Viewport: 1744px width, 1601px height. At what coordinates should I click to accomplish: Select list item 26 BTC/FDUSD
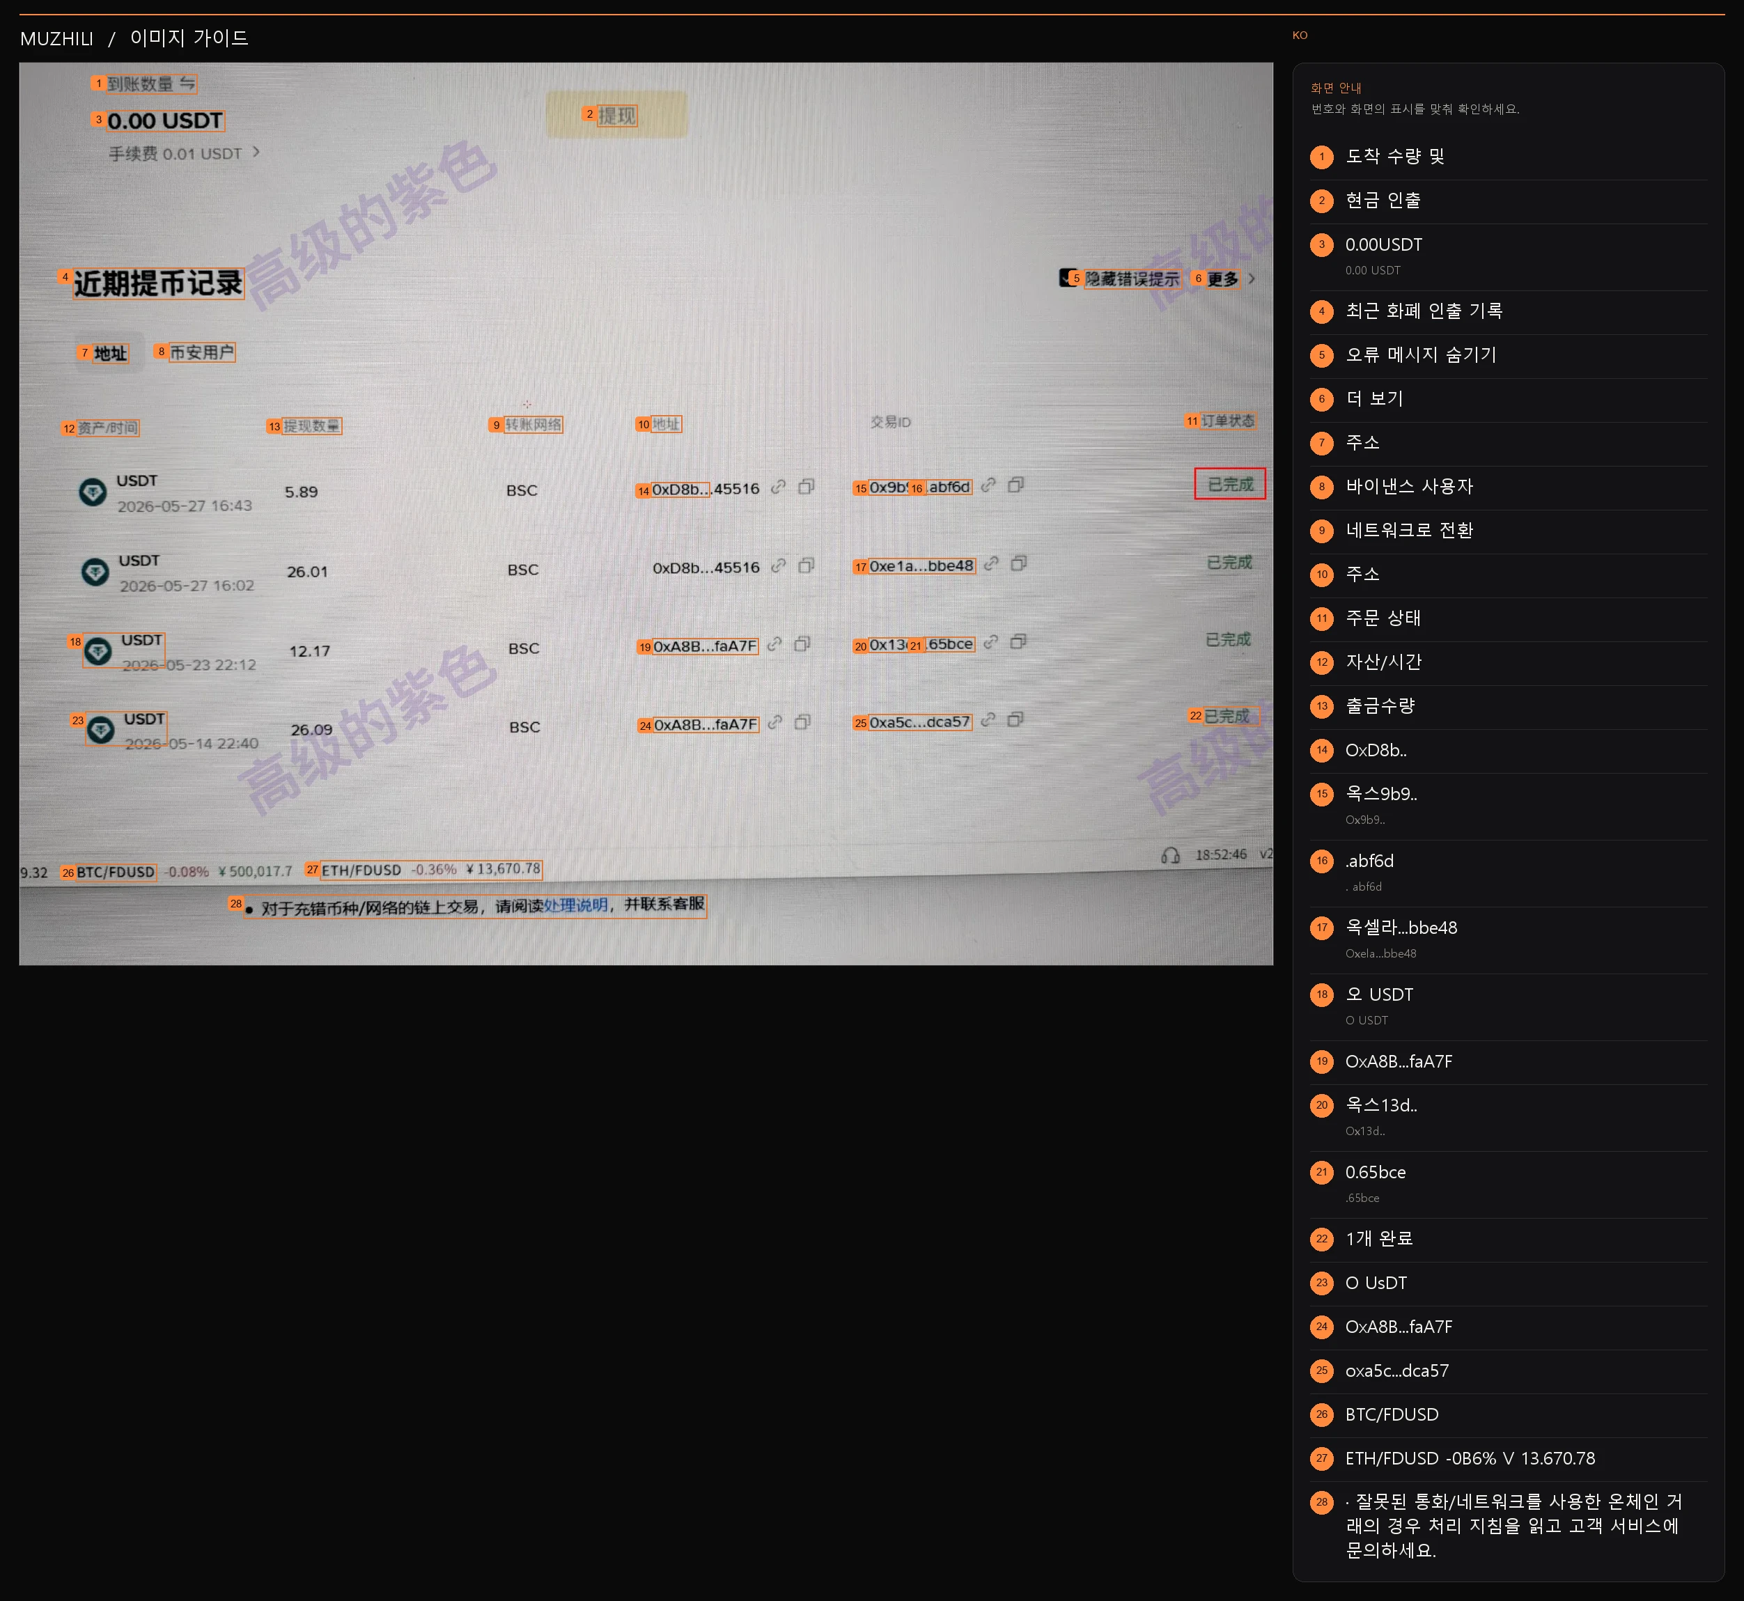coord(1509,1416)
